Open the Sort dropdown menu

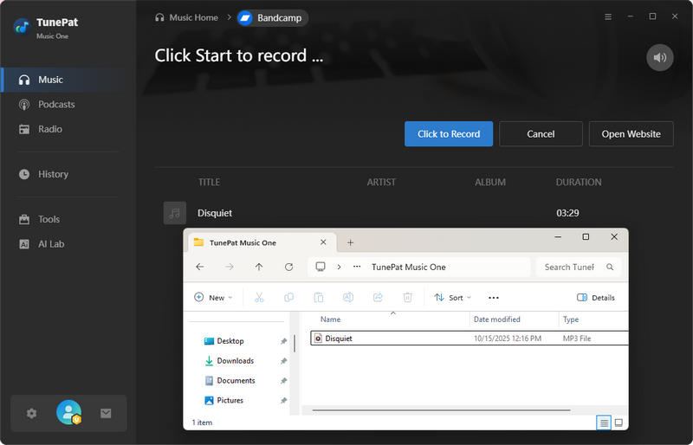[x=453, y=297]
